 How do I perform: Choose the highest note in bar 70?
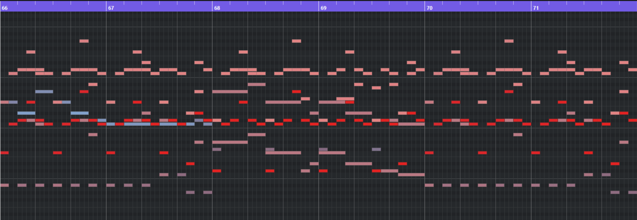pyautogui.click(x=509, y=41)
